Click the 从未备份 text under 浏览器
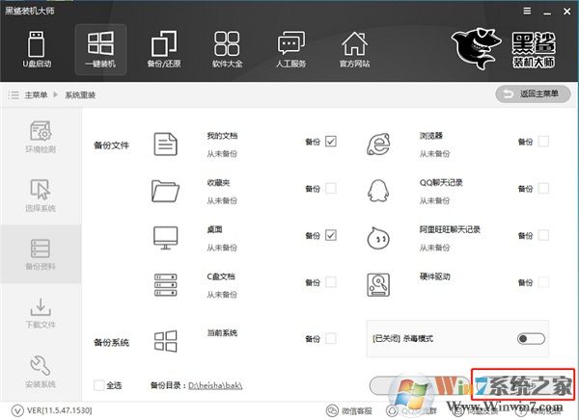This screenshot has height=420, width=579. (434, 154)
